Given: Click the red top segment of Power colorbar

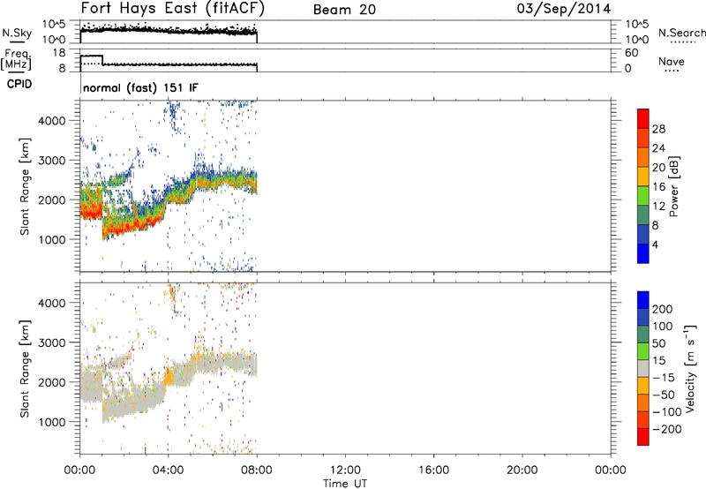Looking at the screenshot, I should [643, 118].
